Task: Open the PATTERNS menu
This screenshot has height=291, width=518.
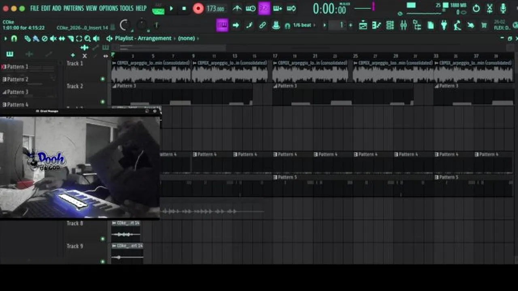Action: [73, 8]
